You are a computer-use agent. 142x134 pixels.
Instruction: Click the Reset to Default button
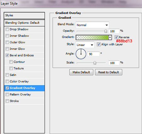click(109, 72)
